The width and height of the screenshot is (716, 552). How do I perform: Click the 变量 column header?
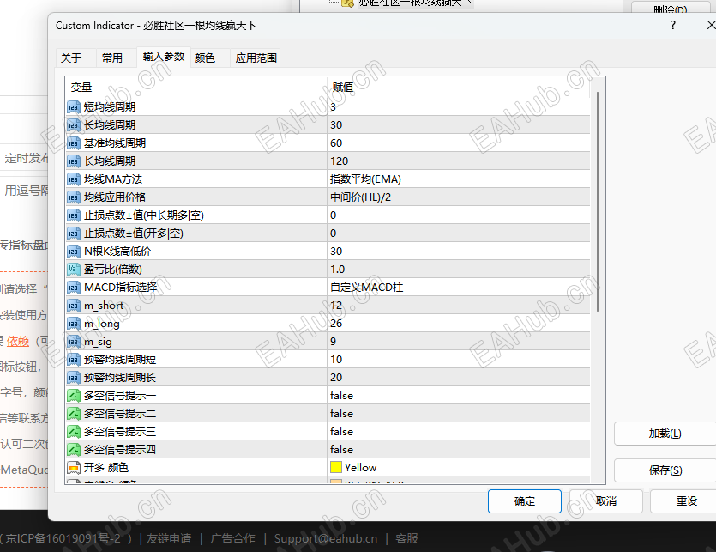pos(196,88)
